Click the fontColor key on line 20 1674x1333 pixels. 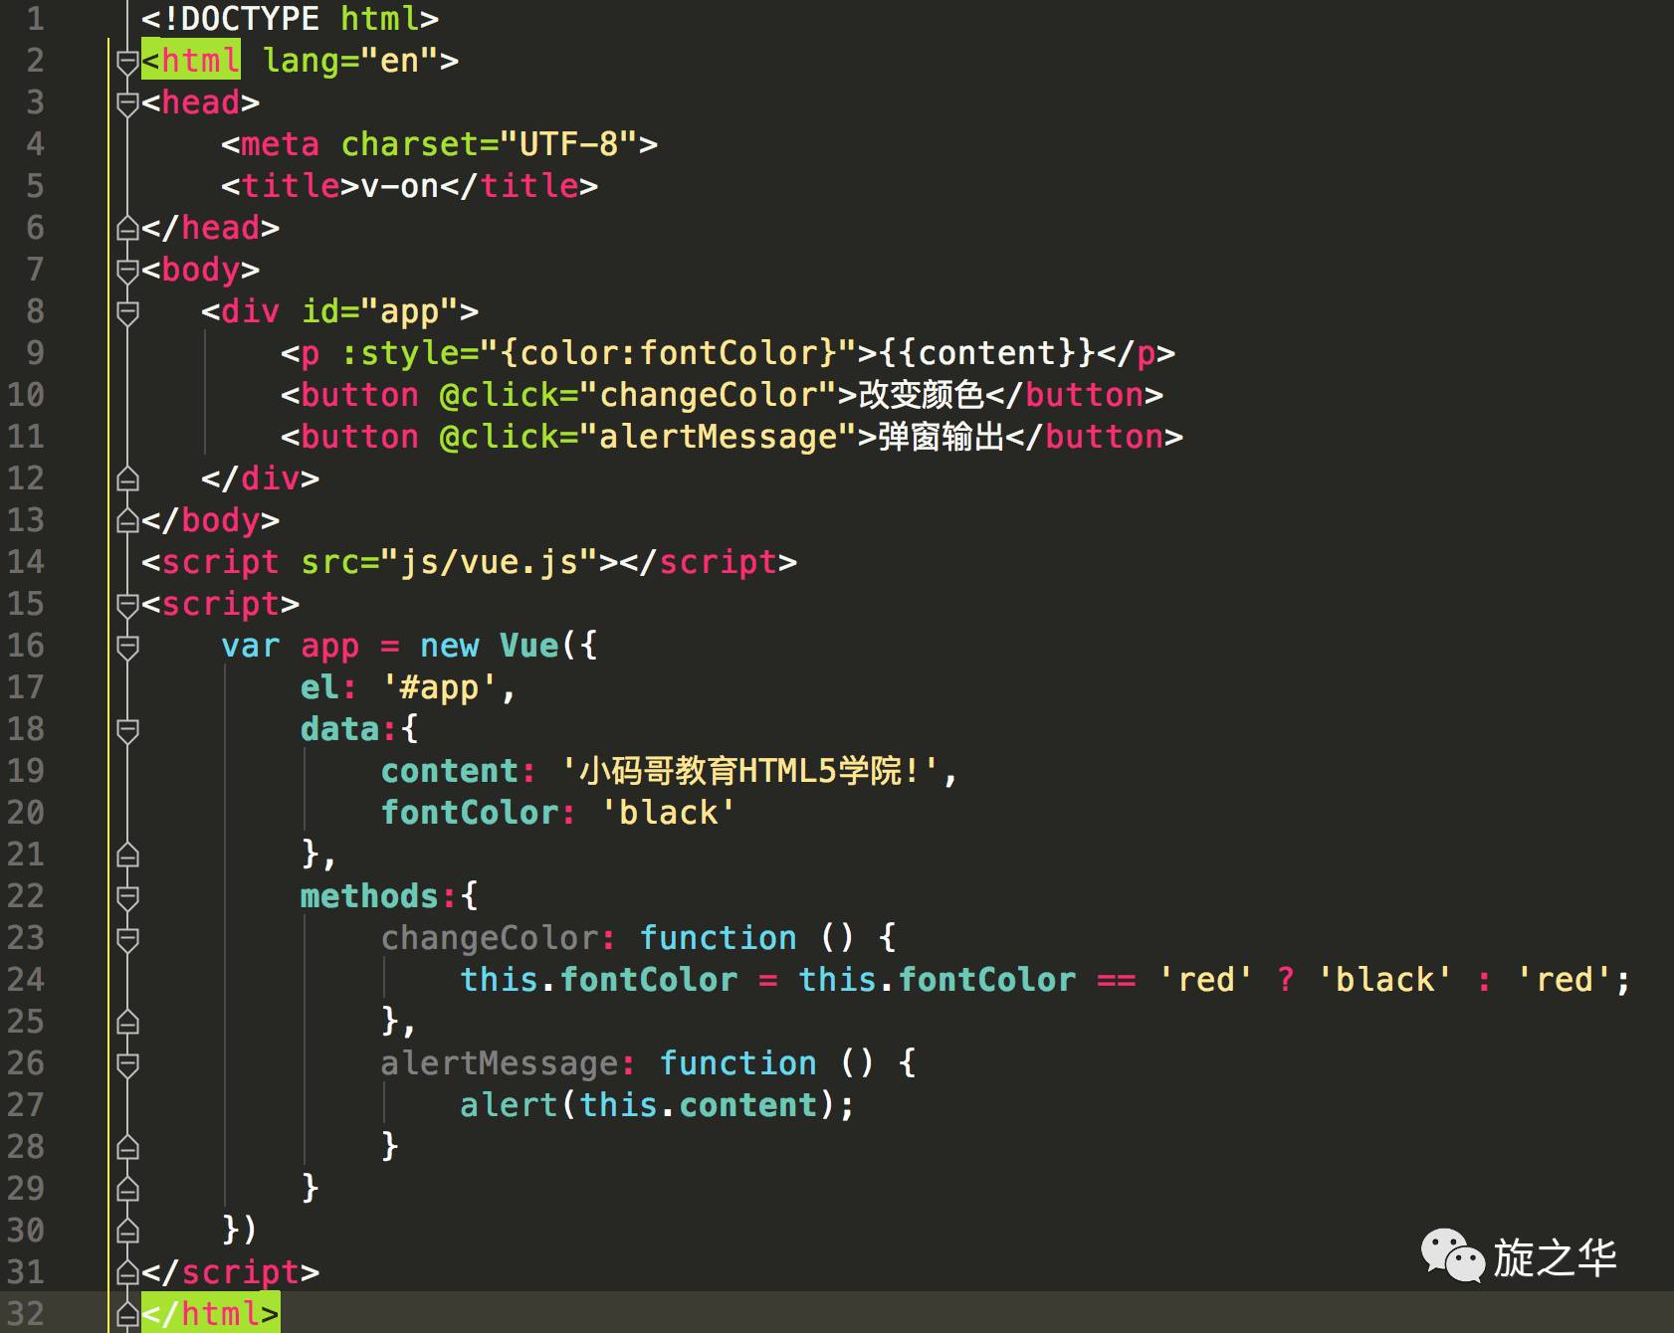pyautogui.click(x=470, y=813)
